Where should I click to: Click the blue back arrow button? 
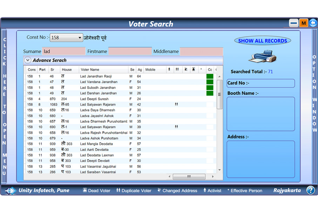(313, 23)
